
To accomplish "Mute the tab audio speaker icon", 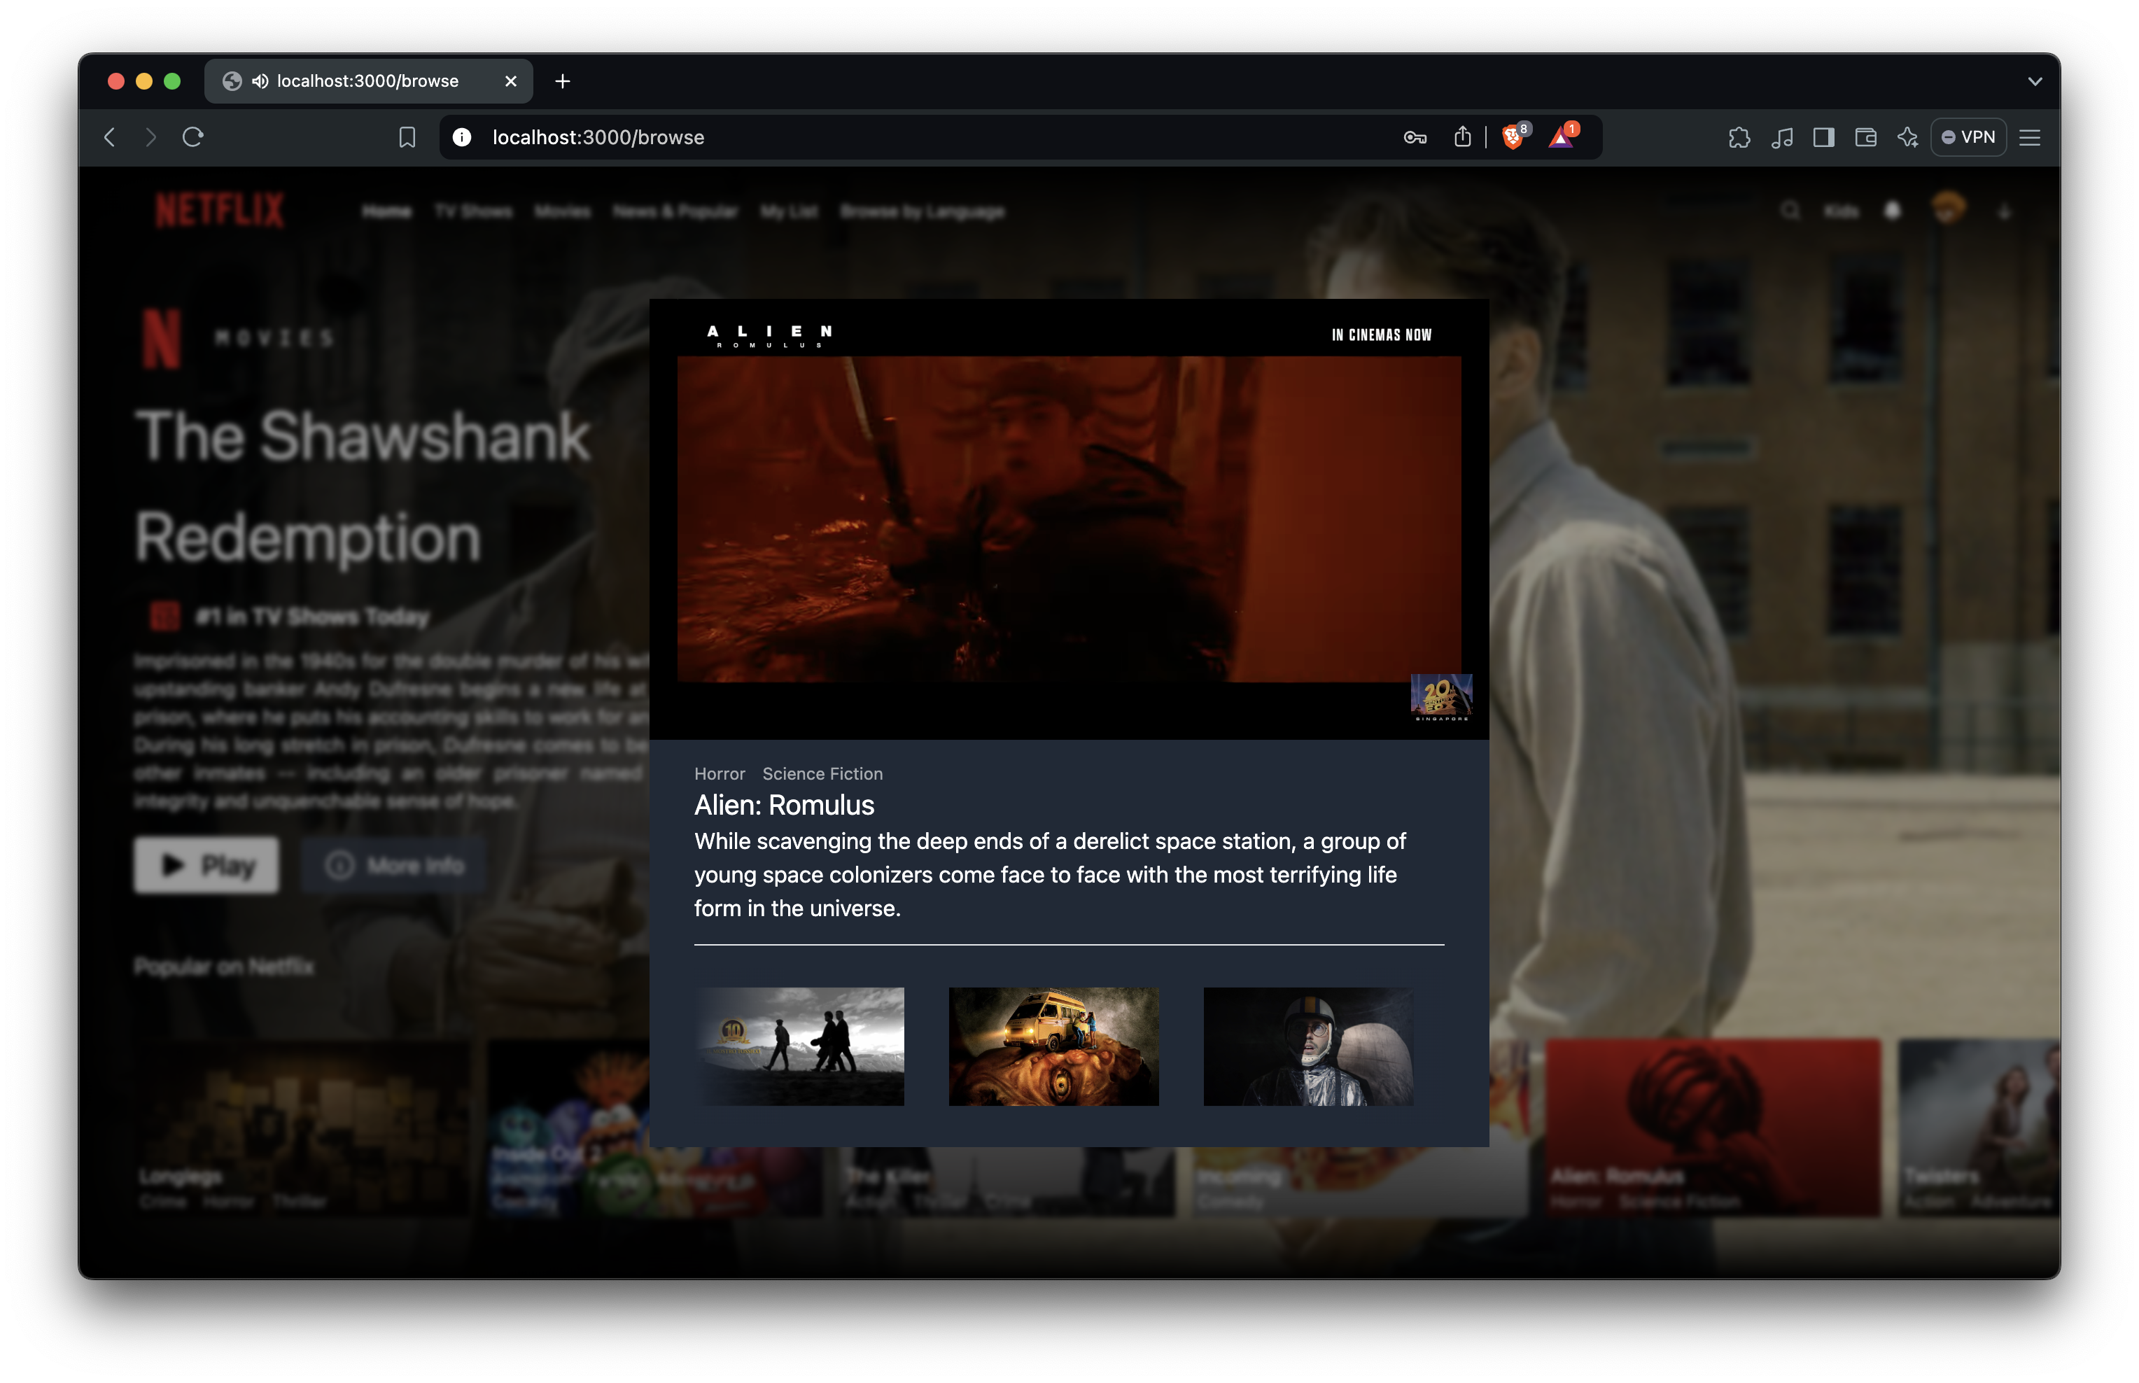I will pyautogui.click(x=260, y=82).
